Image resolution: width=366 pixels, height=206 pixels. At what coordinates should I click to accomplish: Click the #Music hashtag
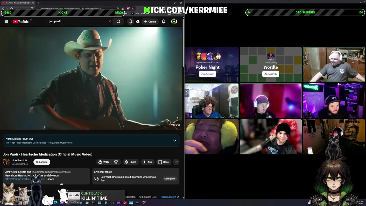(66, 172)
